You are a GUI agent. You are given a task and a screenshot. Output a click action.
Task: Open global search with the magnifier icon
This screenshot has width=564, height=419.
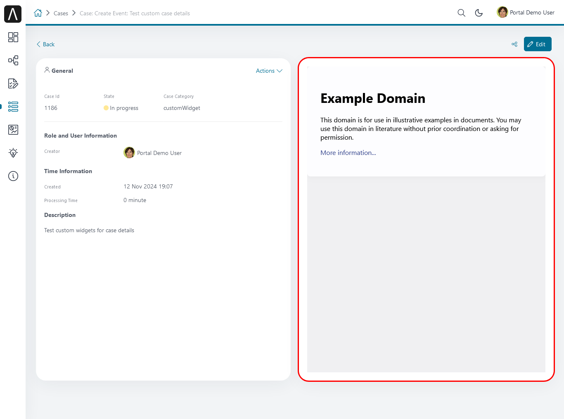point(461,13)
